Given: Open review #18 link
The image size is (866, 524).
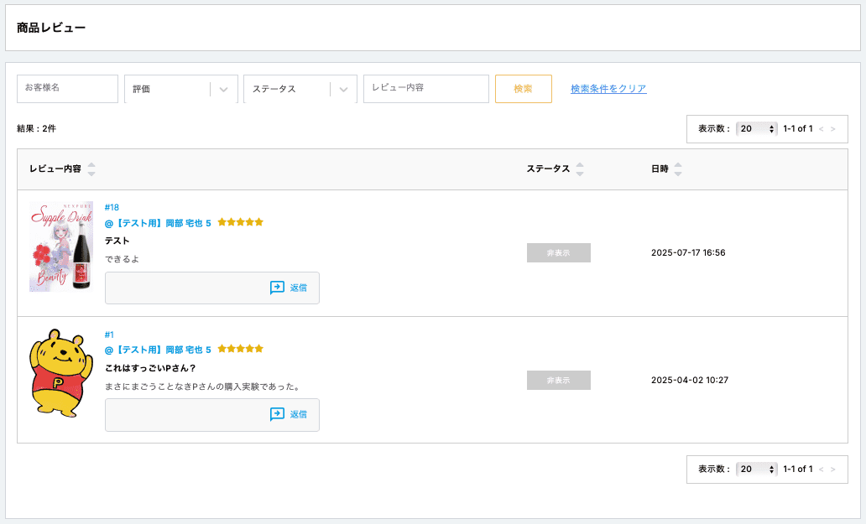Looking at the screenshot, I should 112,207.
